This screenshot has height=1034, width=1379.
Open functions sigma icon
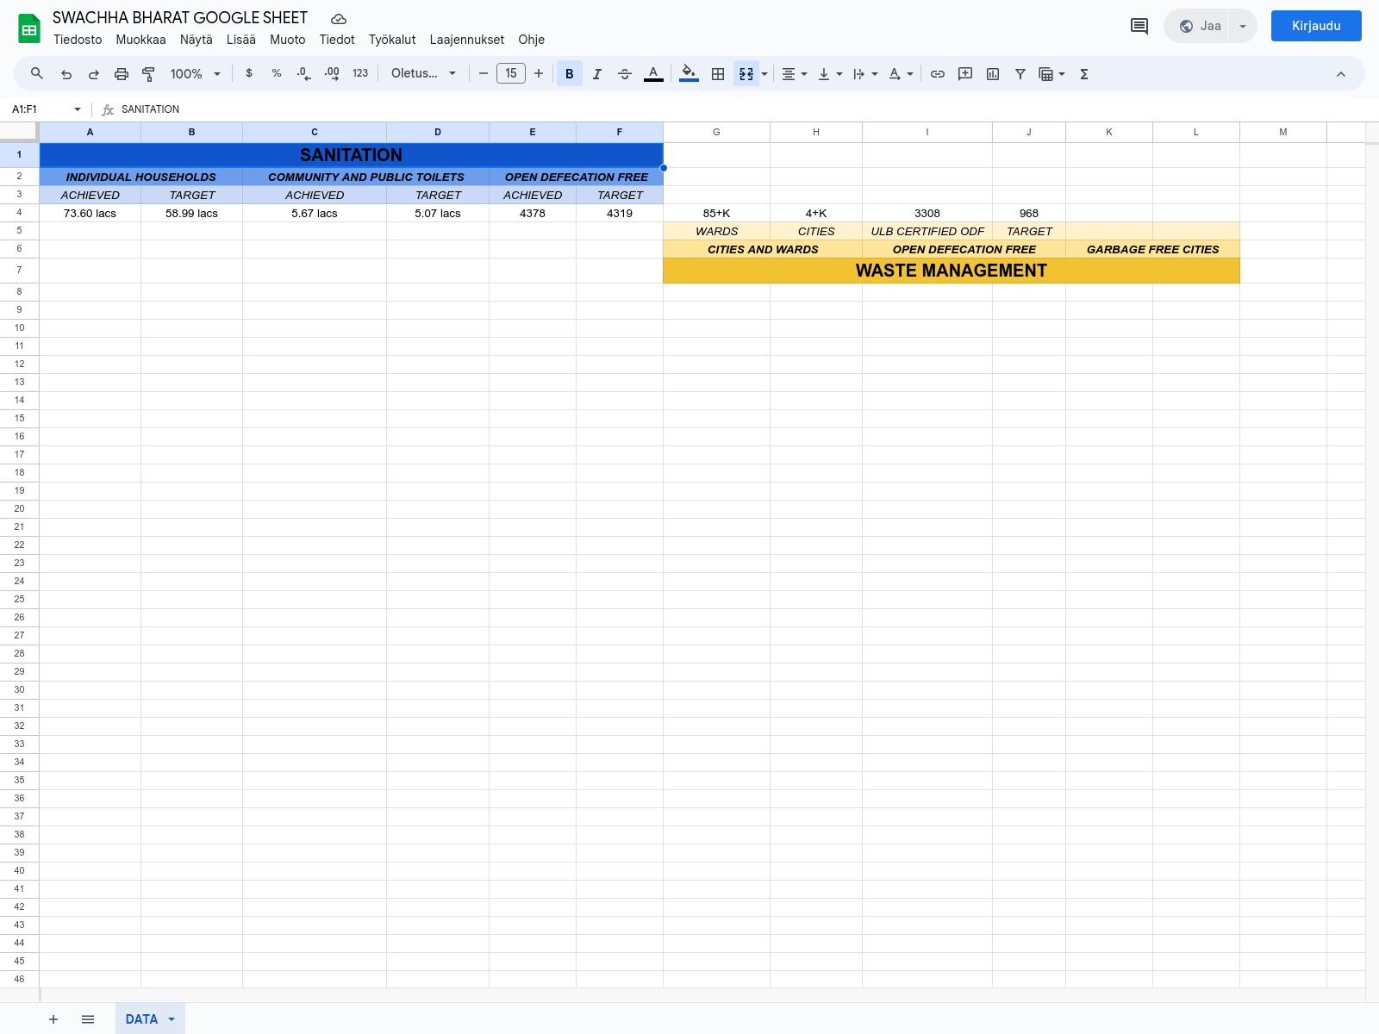[1084, 74]
